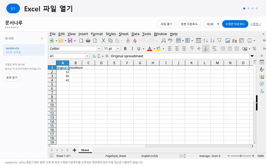
Task: Toggle Underline formatting
Action: pos(139,49)
